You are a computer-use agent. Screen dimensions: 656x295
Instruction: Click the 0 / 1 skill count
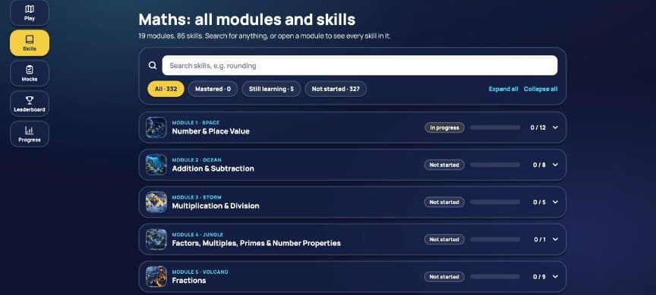point(540,240)
